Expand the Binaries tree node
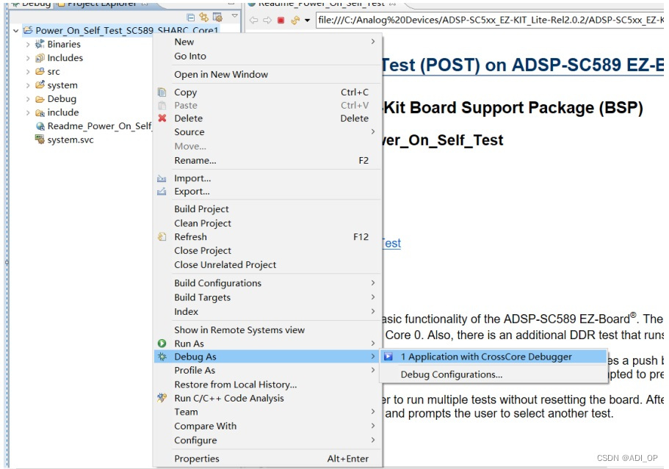The image size is (669, 469). (28, 44)
